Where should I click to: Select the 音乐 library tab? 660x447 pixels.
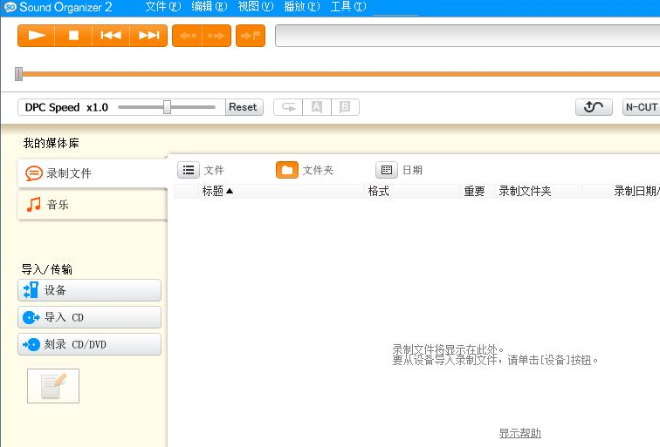tap(93, 205)
